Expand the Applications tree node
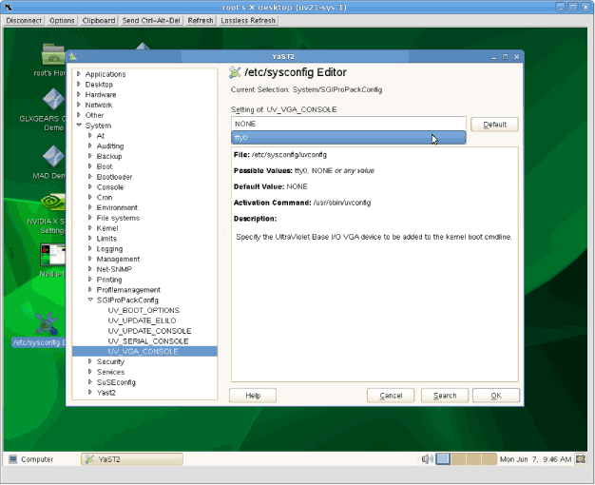This screenshot has height=485, width=595. (x=79, y=73)
